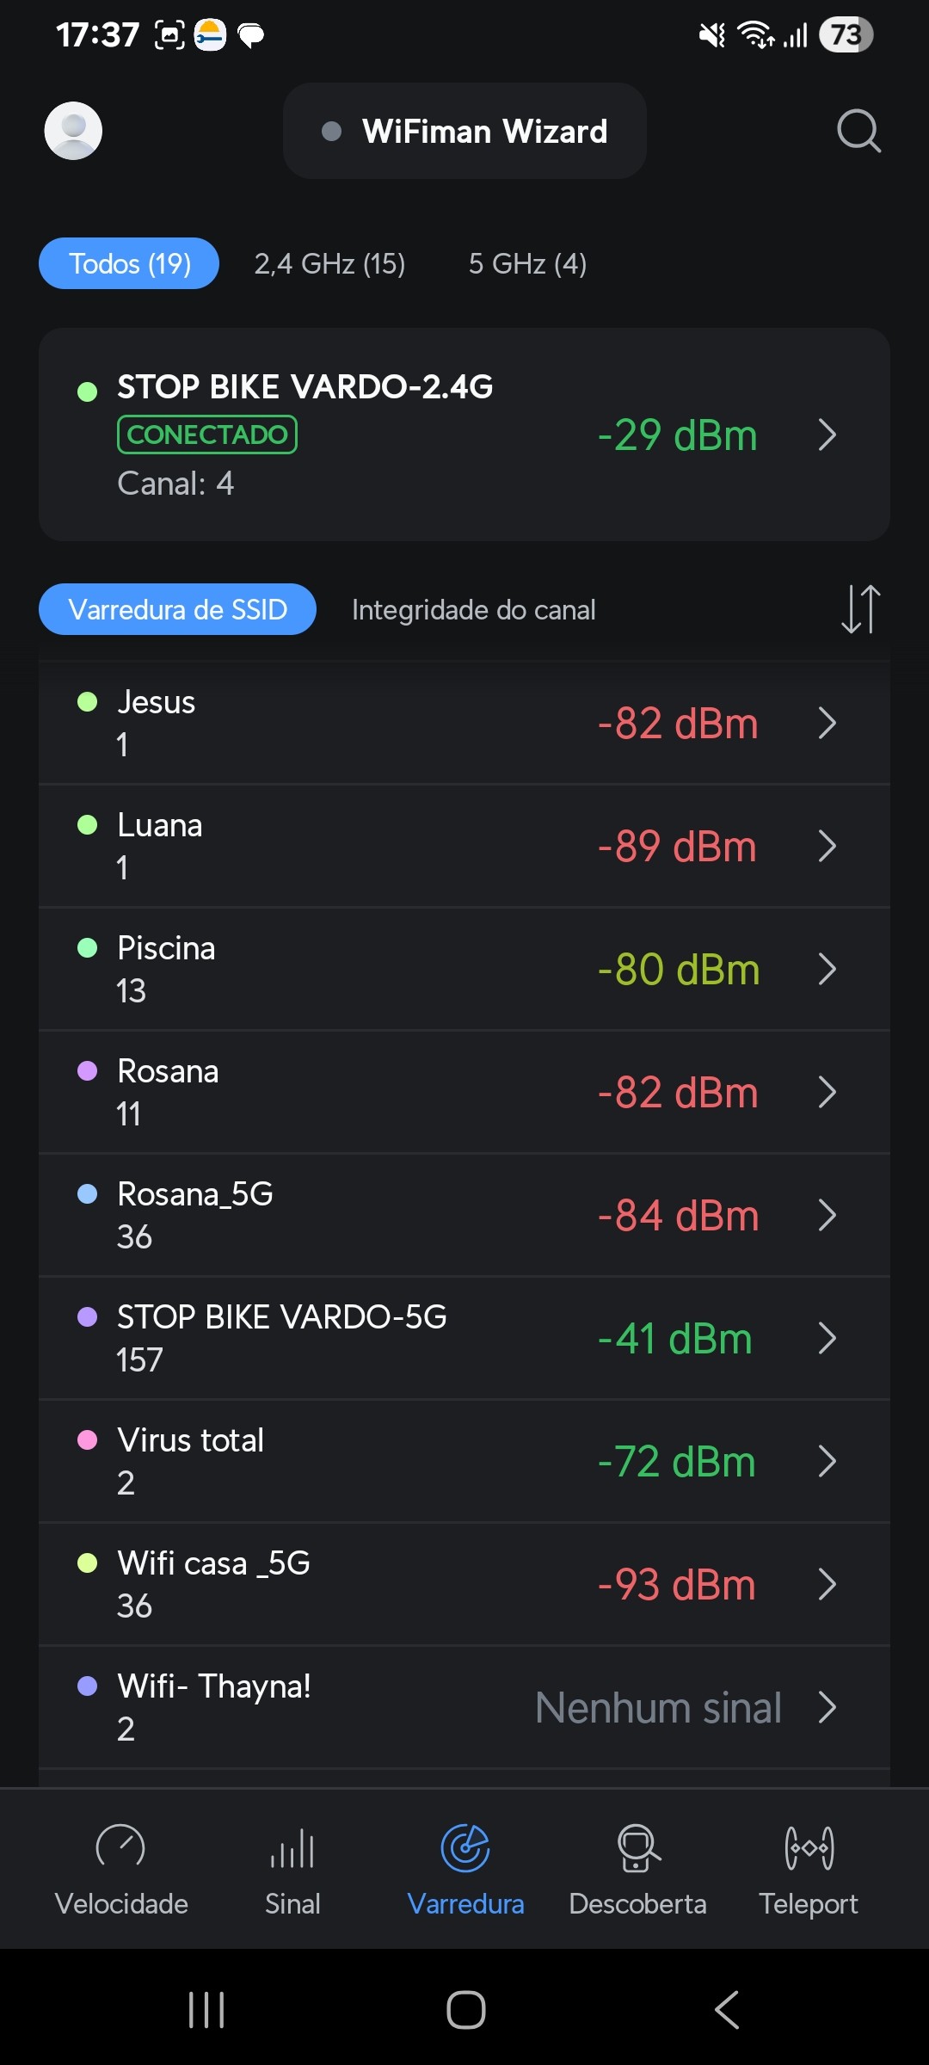Image resolution: width=929 pixels, height=2065 pixels.
Task: Tap the sort arrows icon
Action: [x=860, y=609]
